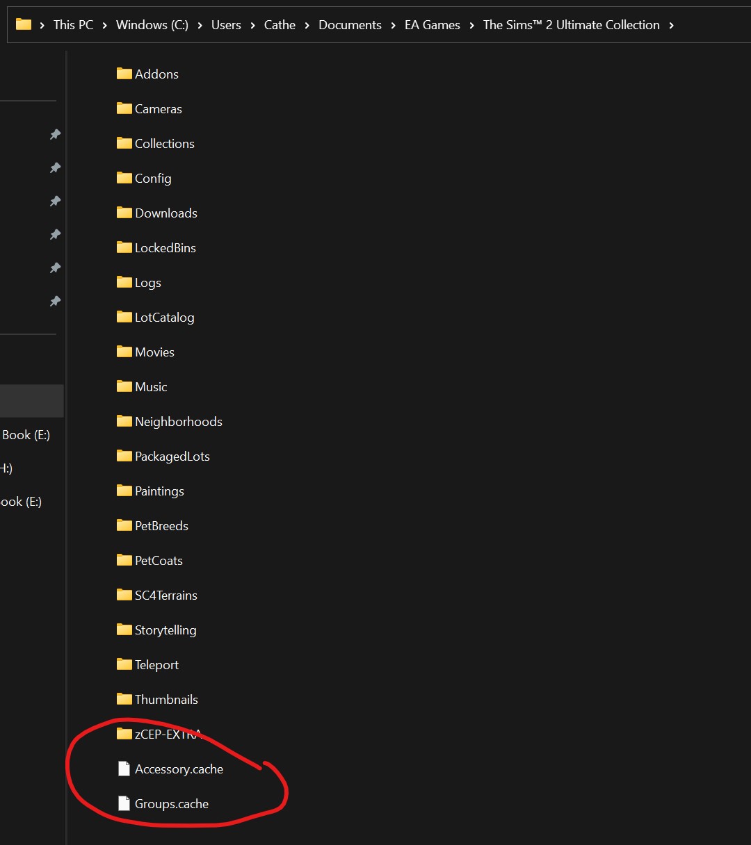
Task: Expand chevron after The Sims™ 2 Ultimate Collection
Action: 671,25
